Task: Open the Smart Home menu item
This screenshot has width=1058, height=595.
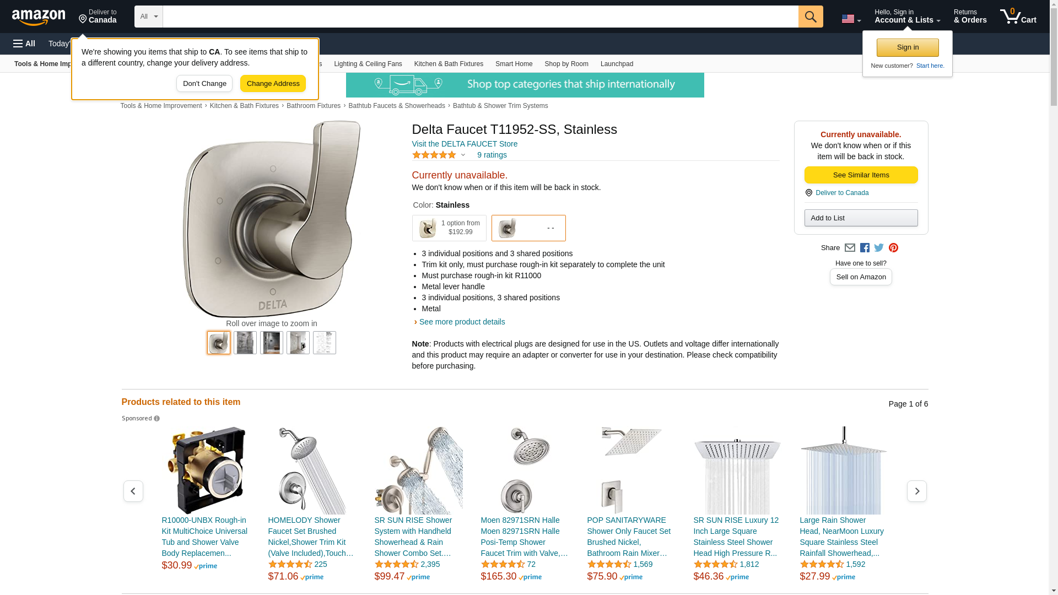Action: point(514,64)
